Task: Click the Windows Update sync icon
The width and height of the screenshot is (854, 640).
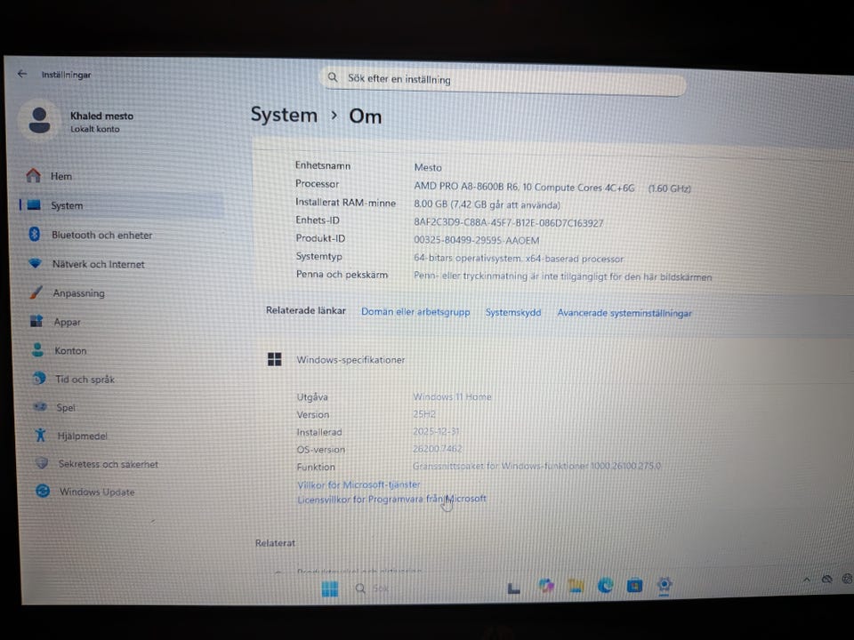Action: [x=43, y=491]
